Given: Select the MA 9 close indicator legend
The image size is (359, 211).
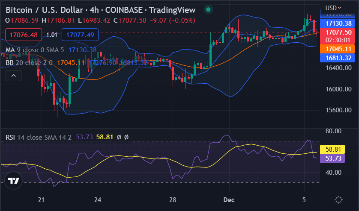Looking at the screenshot, I should tap(35, 50).
